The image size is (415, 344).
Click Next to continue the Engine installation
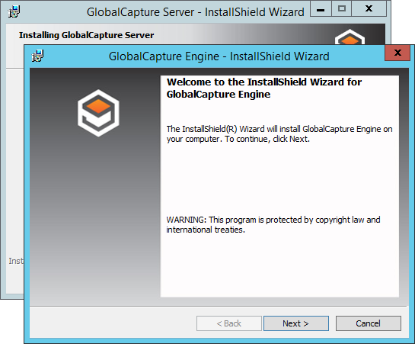coord(296,323)
